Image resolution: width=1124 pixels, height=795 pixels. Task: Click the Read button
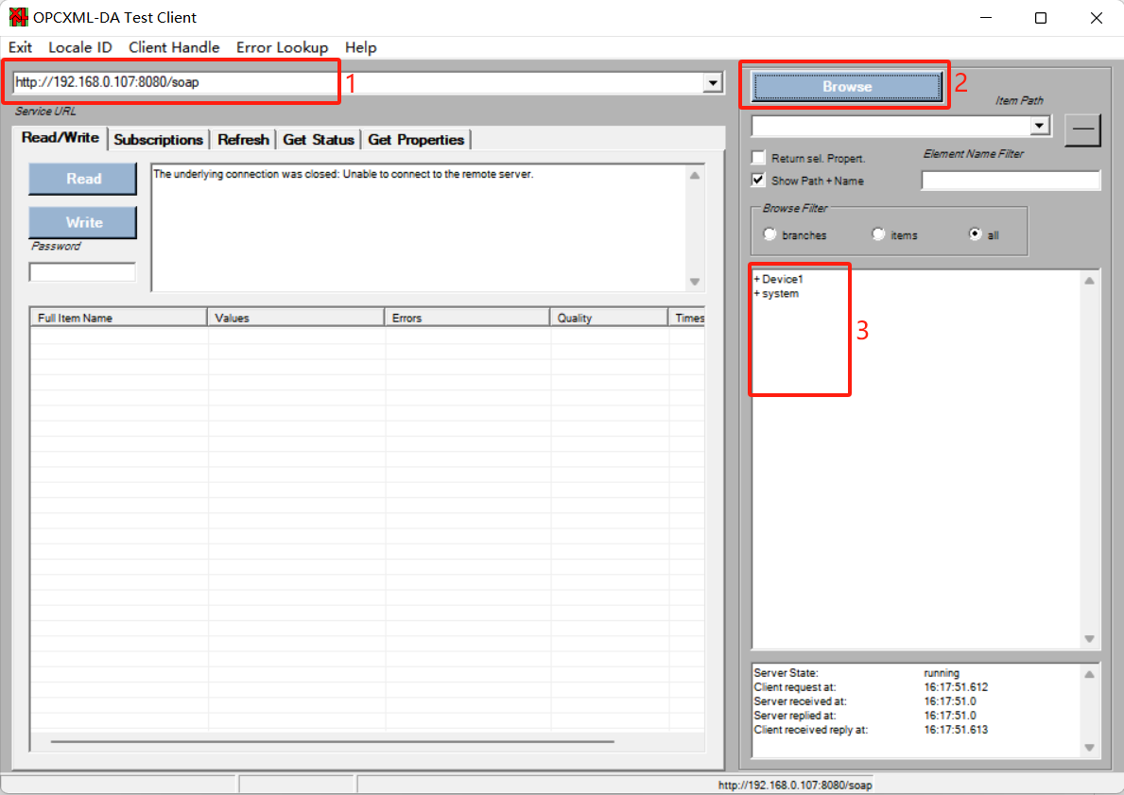coord(83,179)
